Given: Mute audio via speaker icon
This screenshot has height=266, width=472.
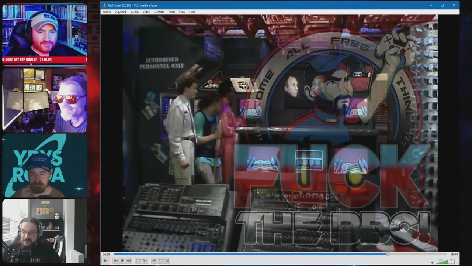Looking at the screenshot, I should (433, 262).
